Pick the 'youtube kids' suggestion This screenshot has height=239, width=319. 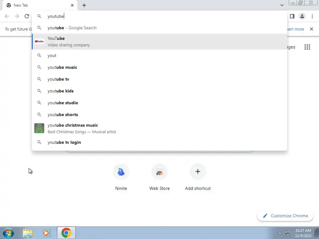159,91
